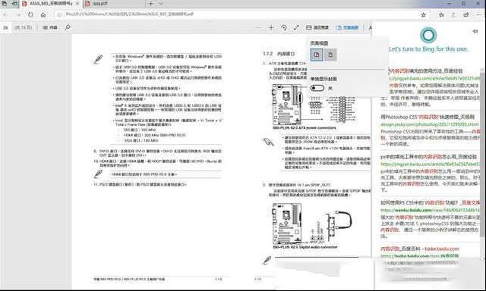
Task: Click the full-screen expand arrows icon
Action: (296, 27)
